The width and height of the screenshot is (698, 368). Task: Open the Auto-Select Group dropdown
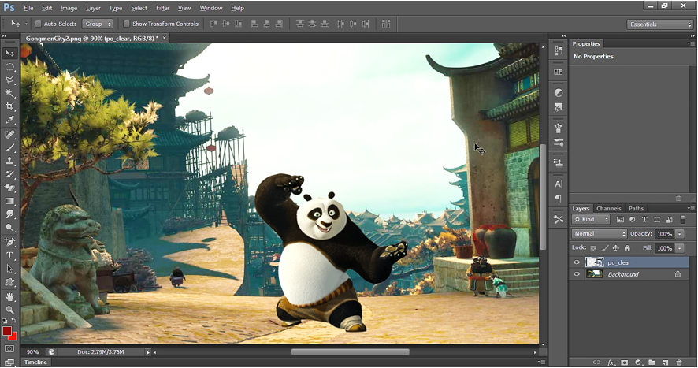[97, 24]
